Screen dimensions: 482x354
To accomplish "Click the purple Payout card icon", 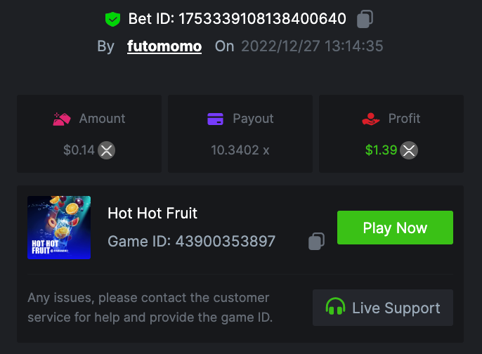I will click(216, 119).
